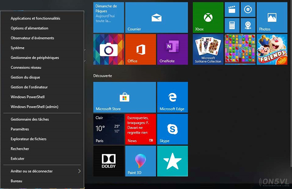Open Gestion du disque
The width and height of the screenshot is (292, 189).
(42, 77)
